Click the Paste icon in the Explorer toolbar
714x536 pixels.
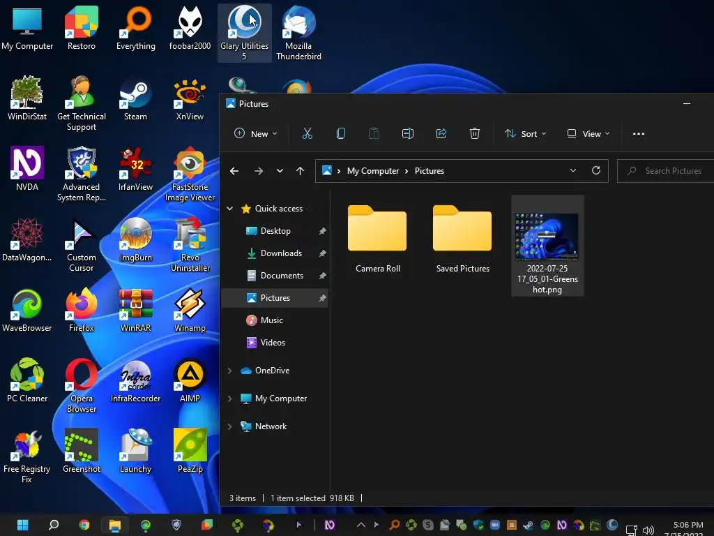click(x=374, y=133)
